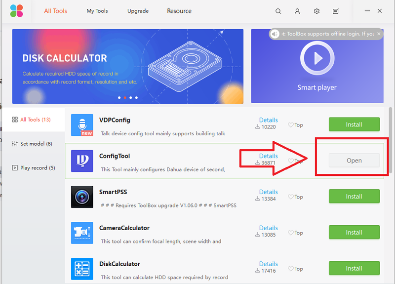The width and height of the screenshot is (395, 284).
Task: View VDPConfig Details
Action: (x=269, y=120)
